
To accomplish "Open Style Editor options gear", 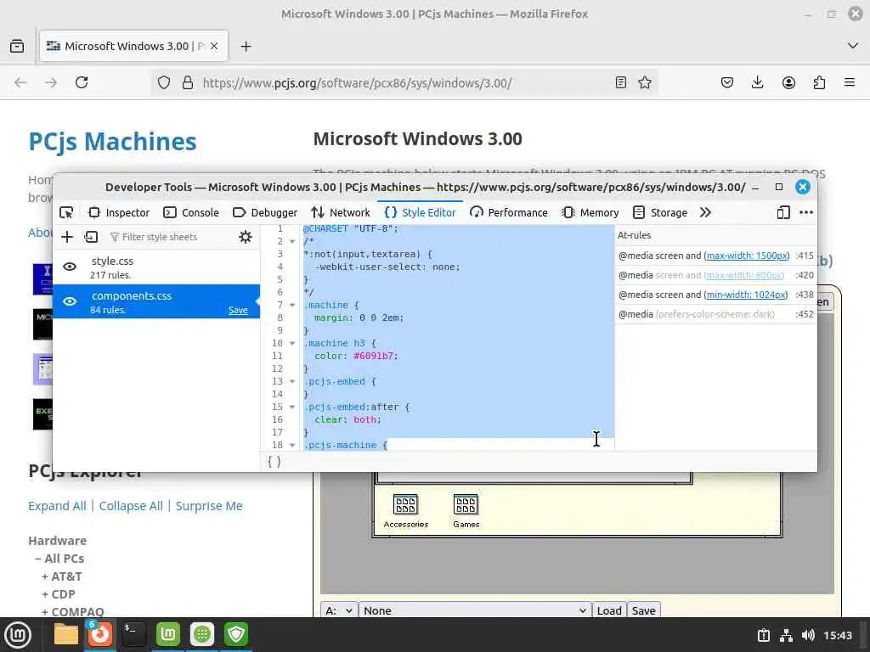I will click(x=246, y=238).
